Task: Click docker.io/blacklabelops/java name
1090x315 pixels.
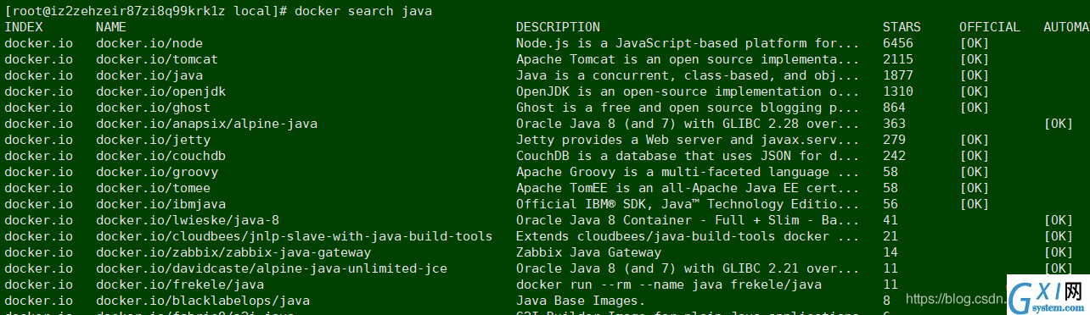Action: (x=203, y=301)
